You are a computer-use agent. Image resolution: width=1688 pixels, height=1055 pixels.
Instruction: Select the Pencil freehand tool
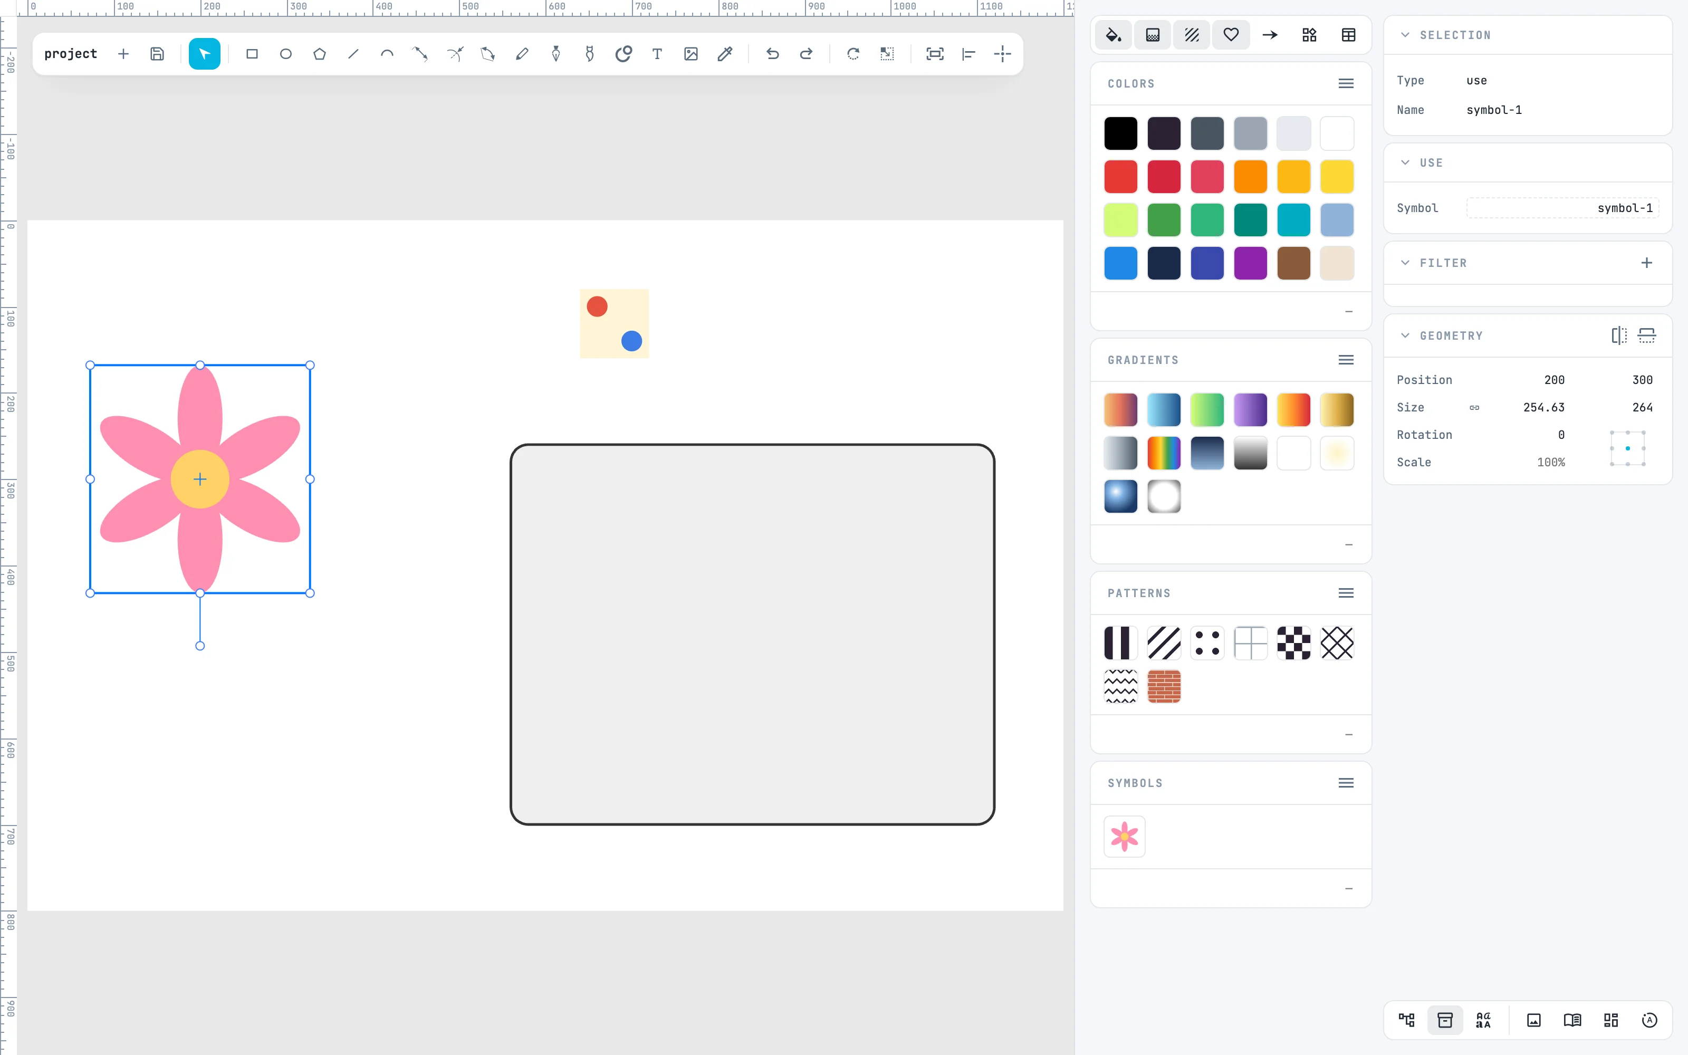point(522,54)
